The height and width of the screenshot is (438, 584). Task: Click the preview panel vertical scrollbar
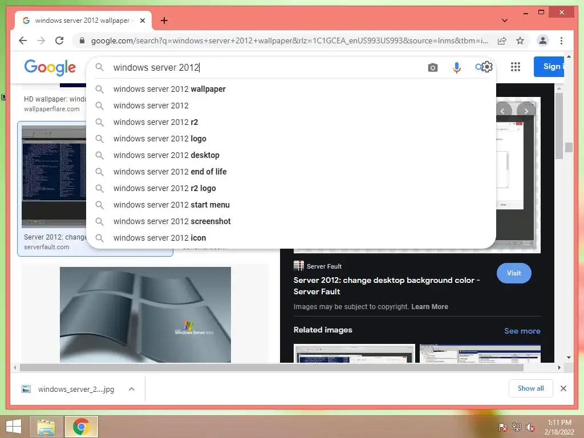point(559,126)
